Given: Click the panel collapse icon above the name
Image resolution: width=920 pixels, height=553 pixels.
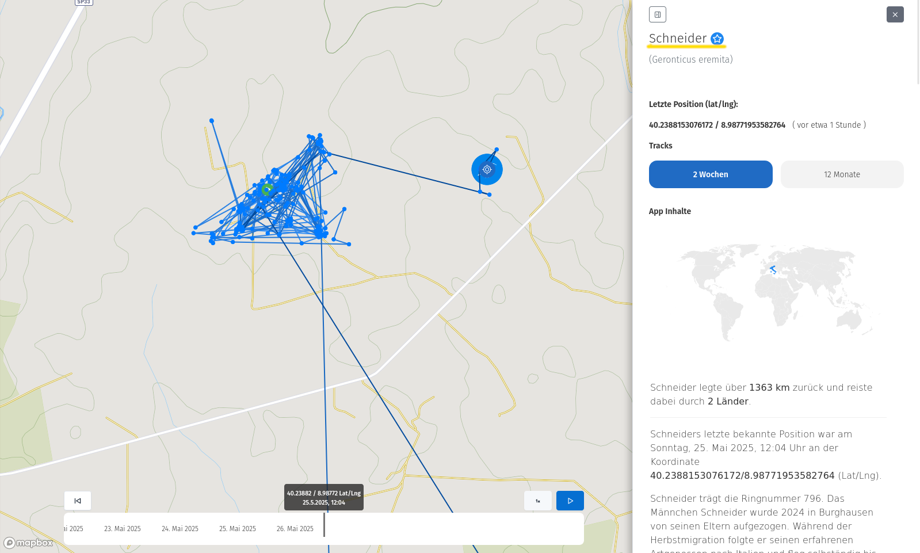Looking at the screenshot, I should pyautogui.click(x=657, y=14).
